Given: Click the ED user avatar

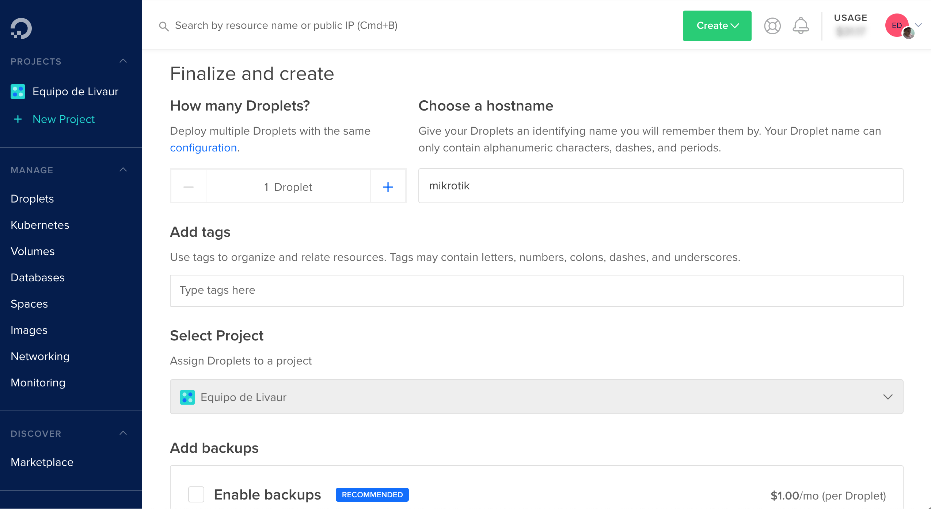Looking at the screenshot, I should (x=897, y=25).
